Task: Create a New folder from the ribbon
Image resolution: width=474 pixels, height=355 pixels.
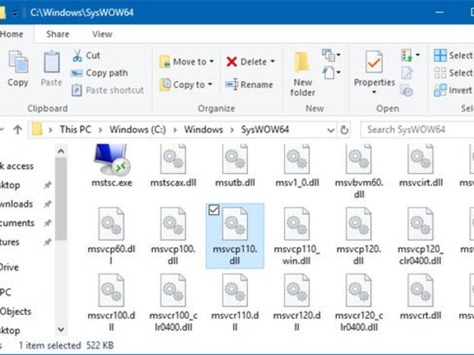Action: point(303,74)
